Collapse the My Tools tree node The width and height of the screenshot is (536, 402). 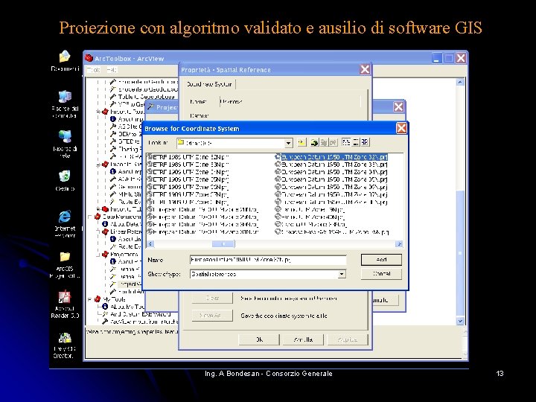pyautogui.click(x=89, y=299)
